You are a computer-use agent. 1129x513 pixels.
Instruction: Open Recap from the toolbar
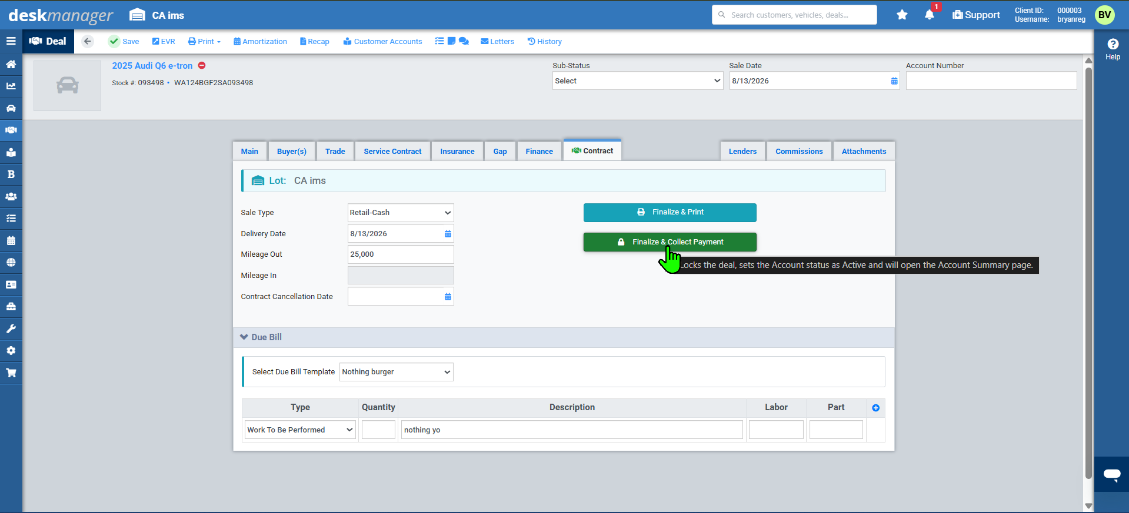point(314,41)
